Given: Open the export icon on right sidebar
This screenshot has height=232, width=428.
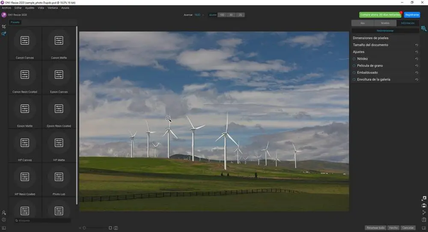Looking at the screenshot, I should click(424, 198).
